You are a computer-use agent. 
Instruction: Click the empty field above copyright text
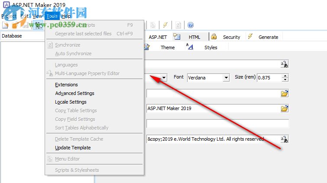(218, 123)
